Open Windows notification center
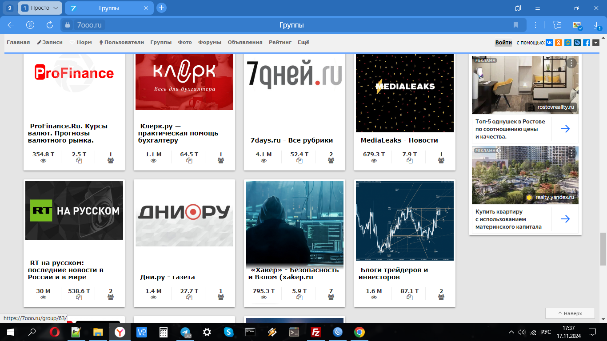607x341 pixels. tap(592, 332)
